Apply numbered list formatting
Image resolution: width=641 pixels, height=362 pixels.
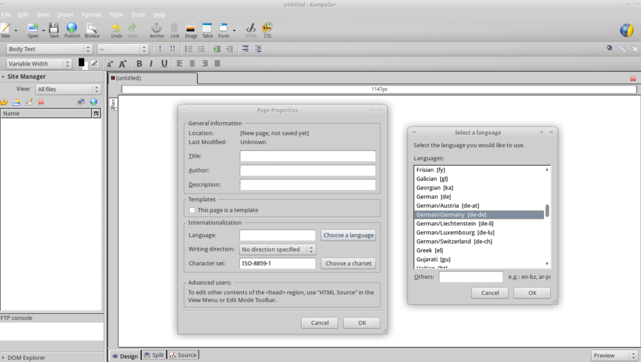click(189, 49)
